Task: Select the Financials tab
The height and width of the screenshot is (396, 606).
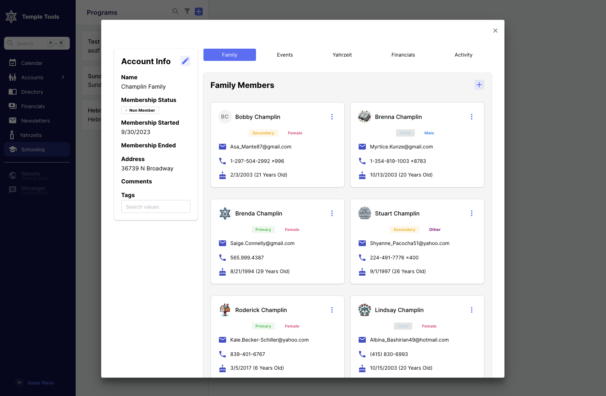Action: (x=403, y=55)
